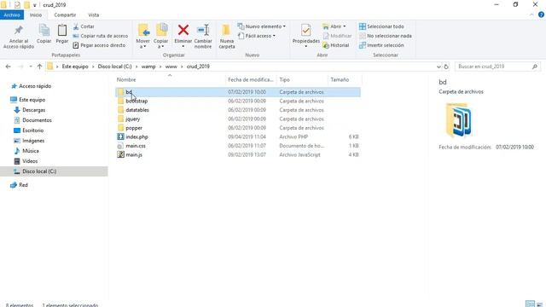This screenshot has height=307, width=546.
Task: Select Este equipo in navigation pane
Action: tap(28, 100)
